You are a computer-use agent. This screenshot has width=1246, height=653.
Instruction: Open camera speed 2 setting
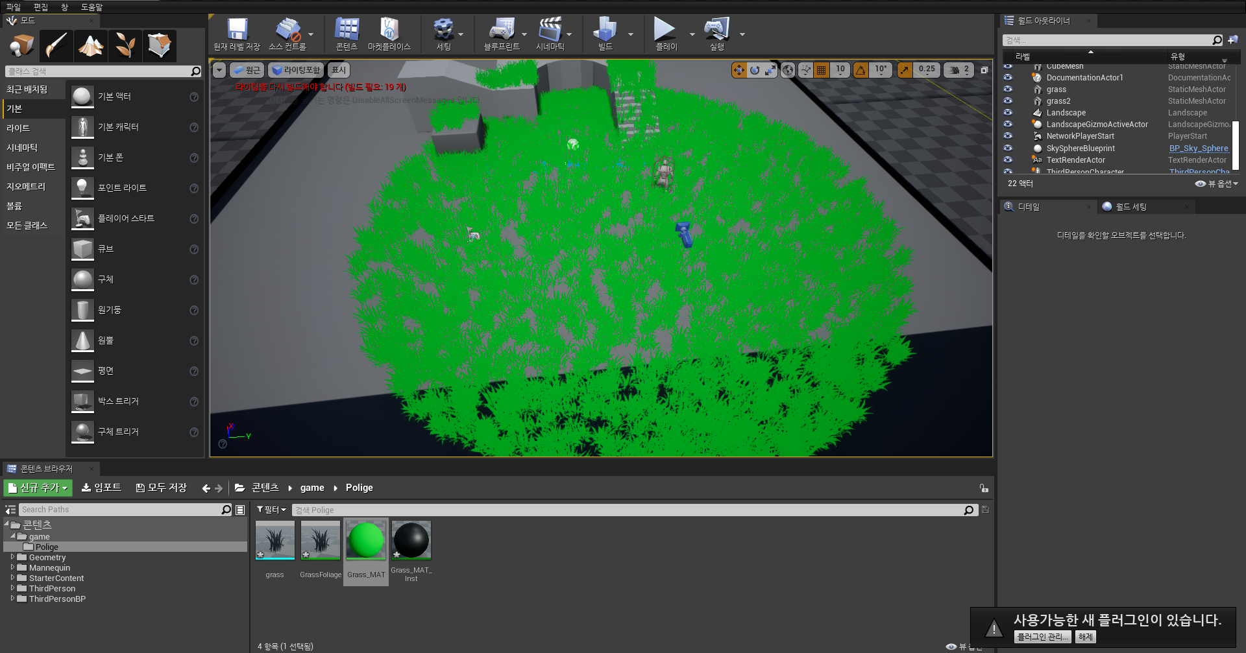[x=959, y=70]
